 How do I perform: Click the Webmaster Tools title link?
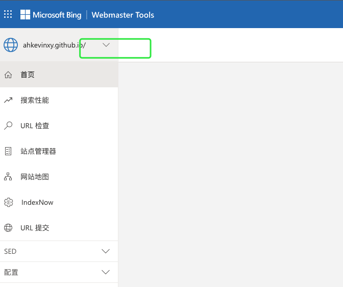122,15
